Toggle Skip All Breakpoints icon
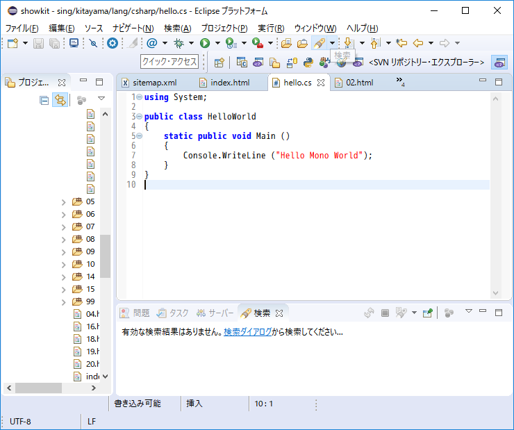The image size is (514, 430). pos(94,43)
